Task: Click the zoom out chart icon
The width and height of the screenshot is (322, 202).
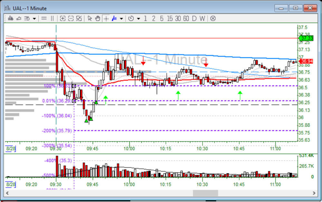Action: pyautogui.click(x=71, y=18)
